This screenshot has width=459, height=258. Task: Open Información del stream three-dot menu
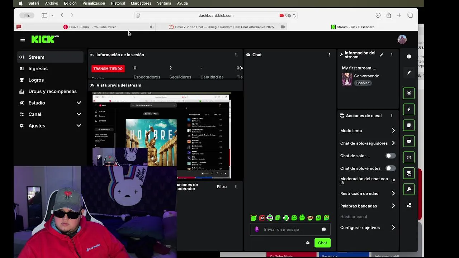[392, 55]
